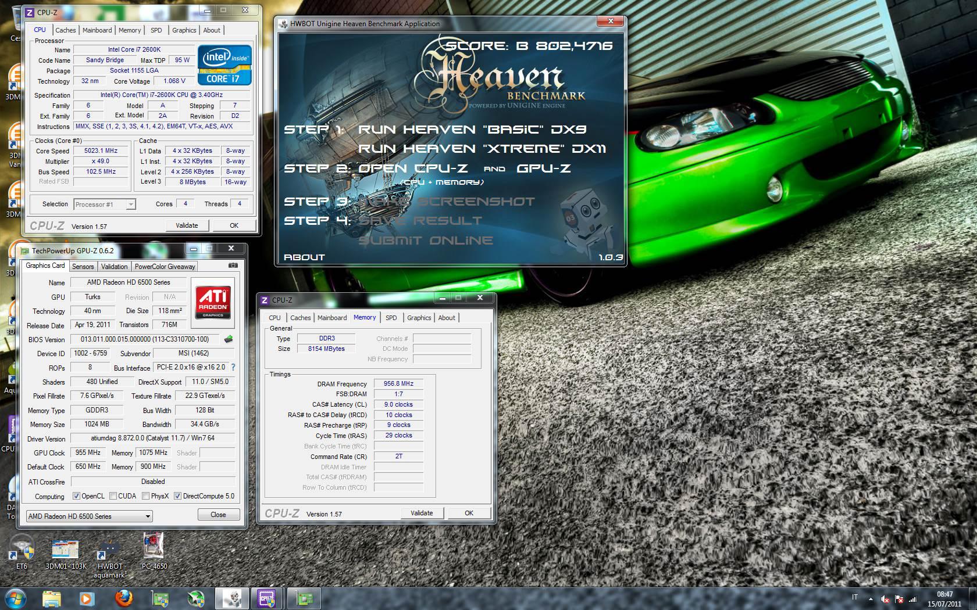Click the Specification field in CPU-Z
The height and width of the screenshot is (610, 977).
[x=162, y=95]
